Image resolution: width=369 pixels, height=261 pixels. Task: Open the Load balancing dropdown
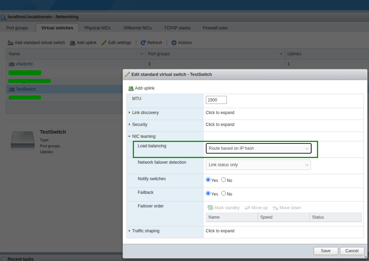click(x=258, y=148)
